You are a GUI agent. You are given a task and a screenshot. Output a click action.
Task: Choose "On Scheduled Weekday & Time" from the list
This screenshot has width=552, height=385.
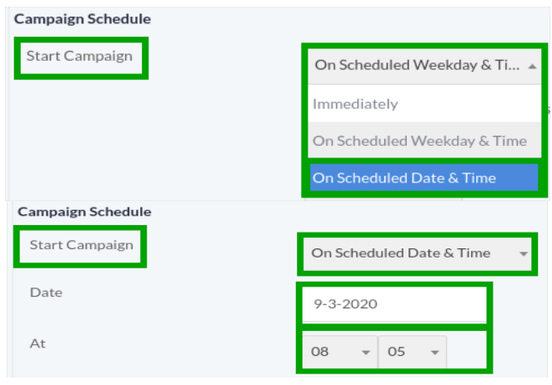419,141
